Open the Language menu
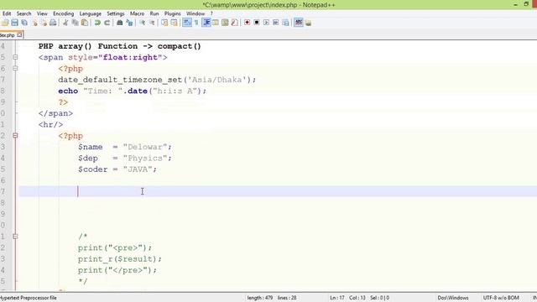537x302 pixels. pos(91,13)
